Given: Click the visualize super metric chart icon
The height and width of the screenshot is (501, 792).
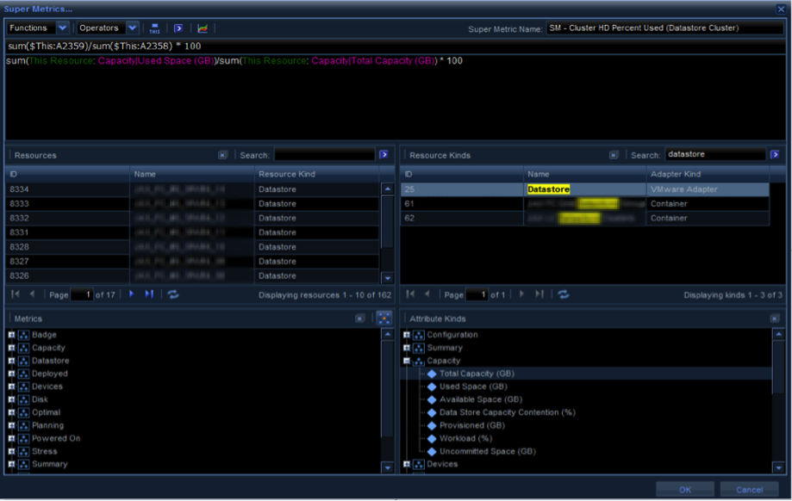Looking at the screenshot, I should [203, 28].
